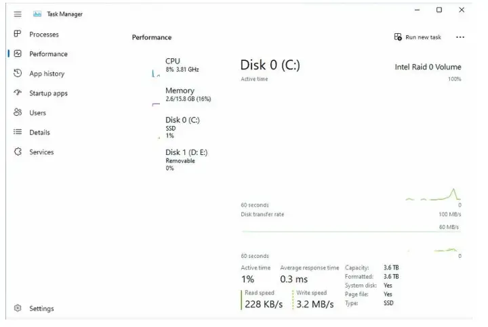
Task: Select the Memory performance entry
Action: tap(187, 94)
